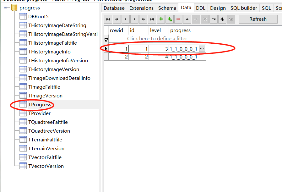
Task: Switch to the Database tab
Action: coord(114,8)
